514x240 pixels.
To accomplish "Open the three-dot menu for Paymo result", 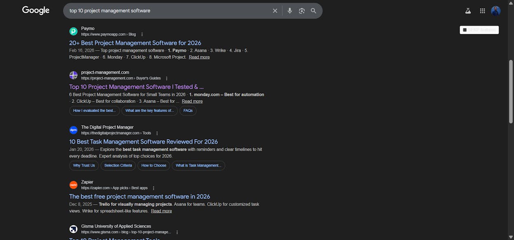I will (x=142, y=35).
